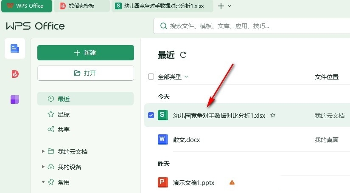Switch to the 幼儿园竞争对手数据对比分析1.xlsx tab

[162, 6]
